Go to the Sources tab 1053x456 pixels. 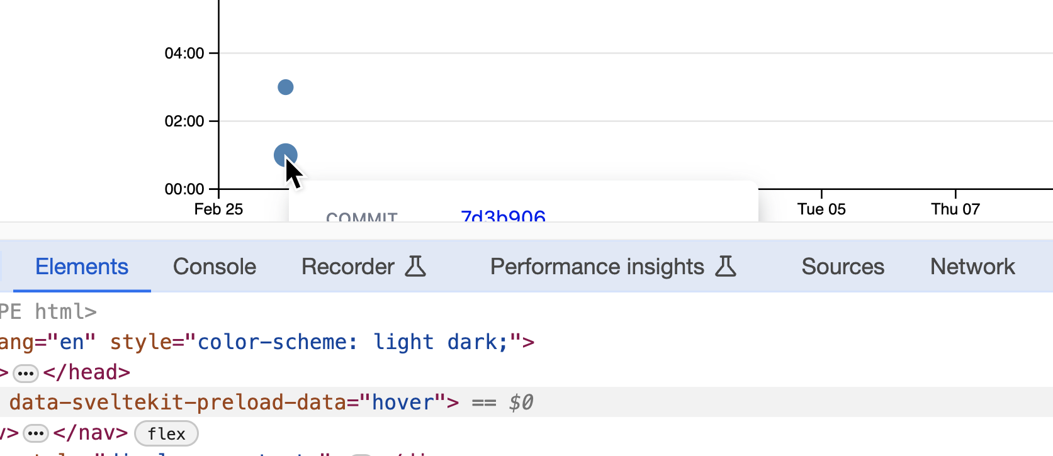pyautogui.click(x=843, y=267)
